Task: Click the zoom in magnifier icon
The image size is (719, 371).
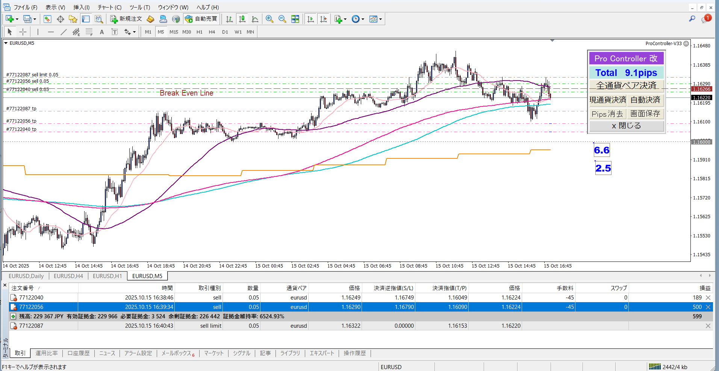Action: (x=269, y=19)
